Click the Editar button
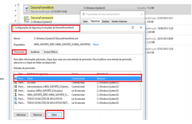This screenshot has width=192, height=124. coord(54,115)
